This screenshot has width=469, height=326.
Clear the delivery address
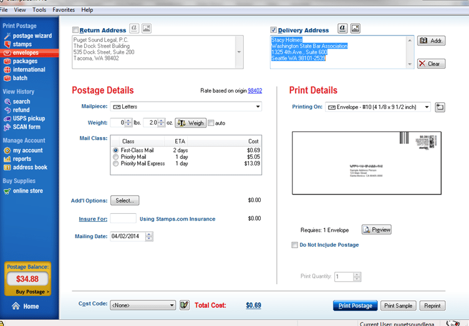pyautogui.click(x=431, y=64)
